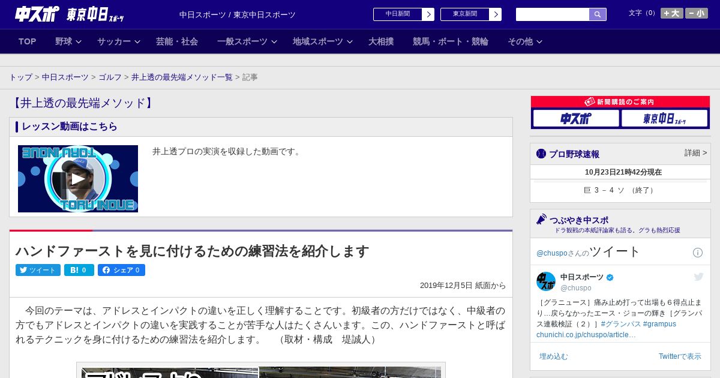The height and width of the screenshot is (378, 720).
Task: Expand the 地域スポーツ menu dropdown
Action: click(323, 41)
